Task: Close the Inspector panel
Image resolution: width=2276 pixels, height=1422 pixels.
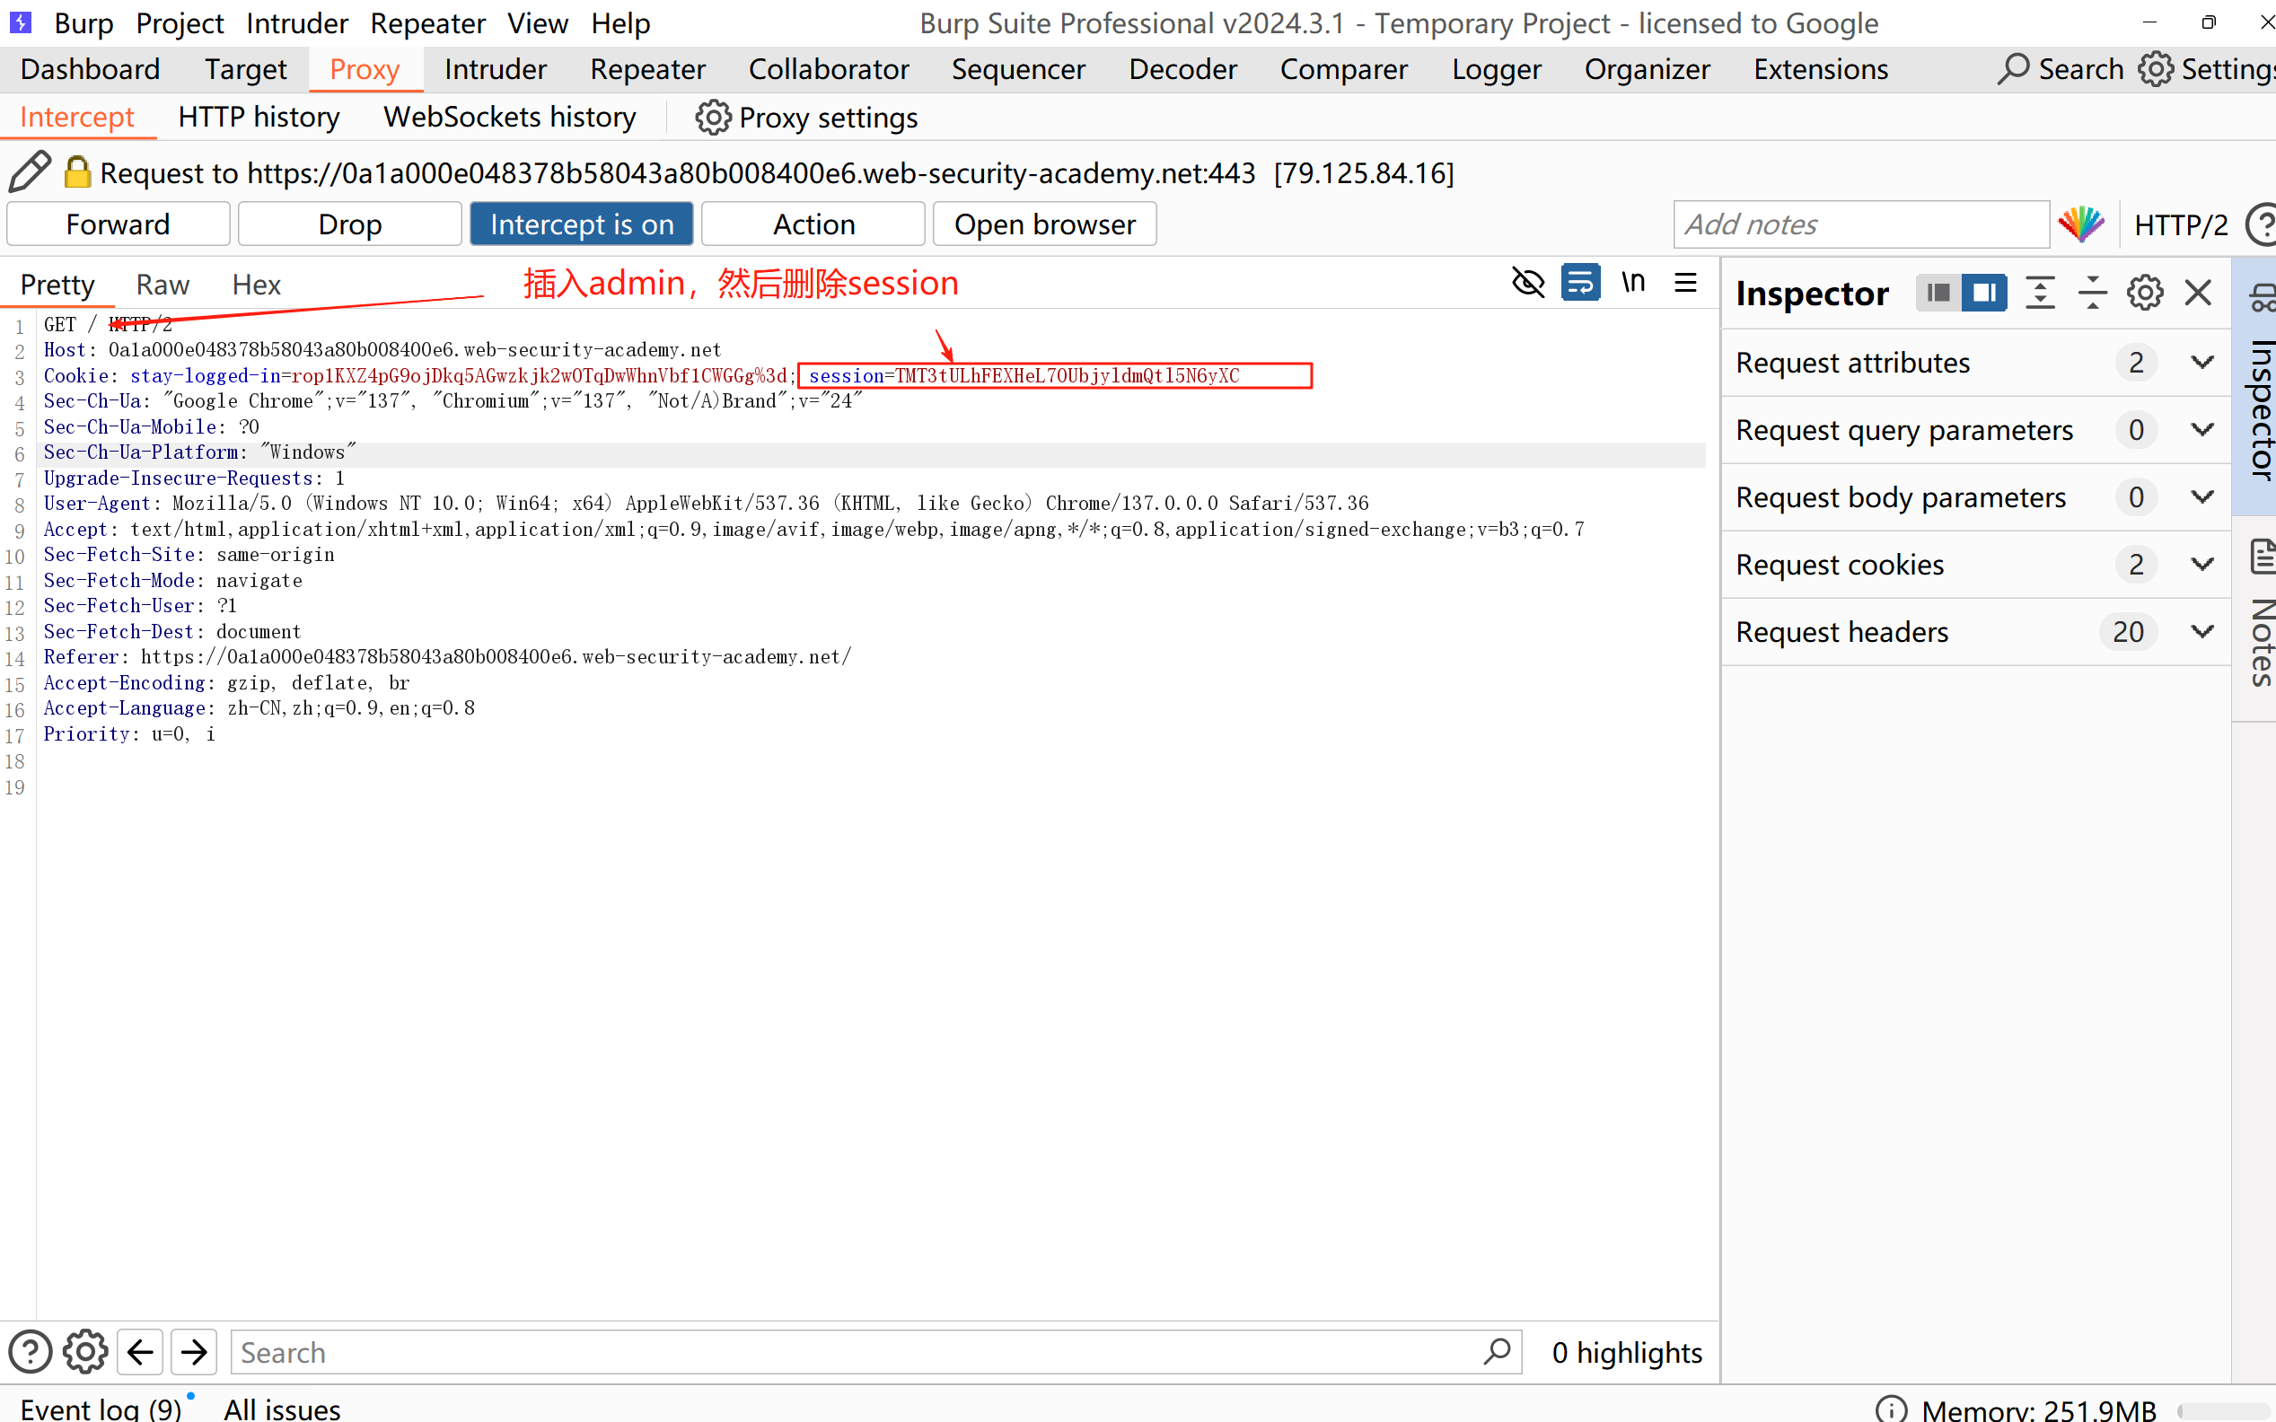Action: [2198, 293]
